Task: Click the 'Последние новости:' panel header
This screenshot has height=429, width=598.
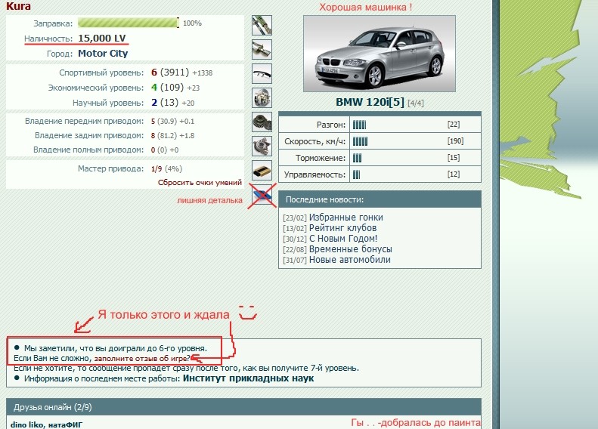Action: (380, 199)
